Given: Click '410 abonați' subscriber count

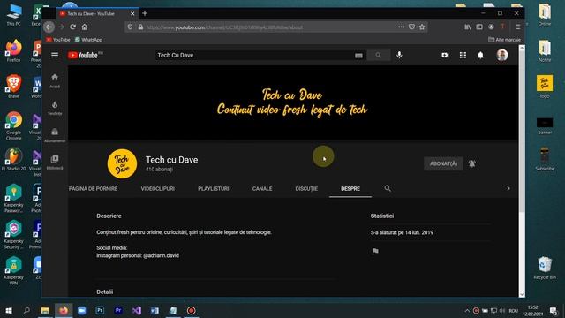Looking at the screenshot, I should (159, 169).
